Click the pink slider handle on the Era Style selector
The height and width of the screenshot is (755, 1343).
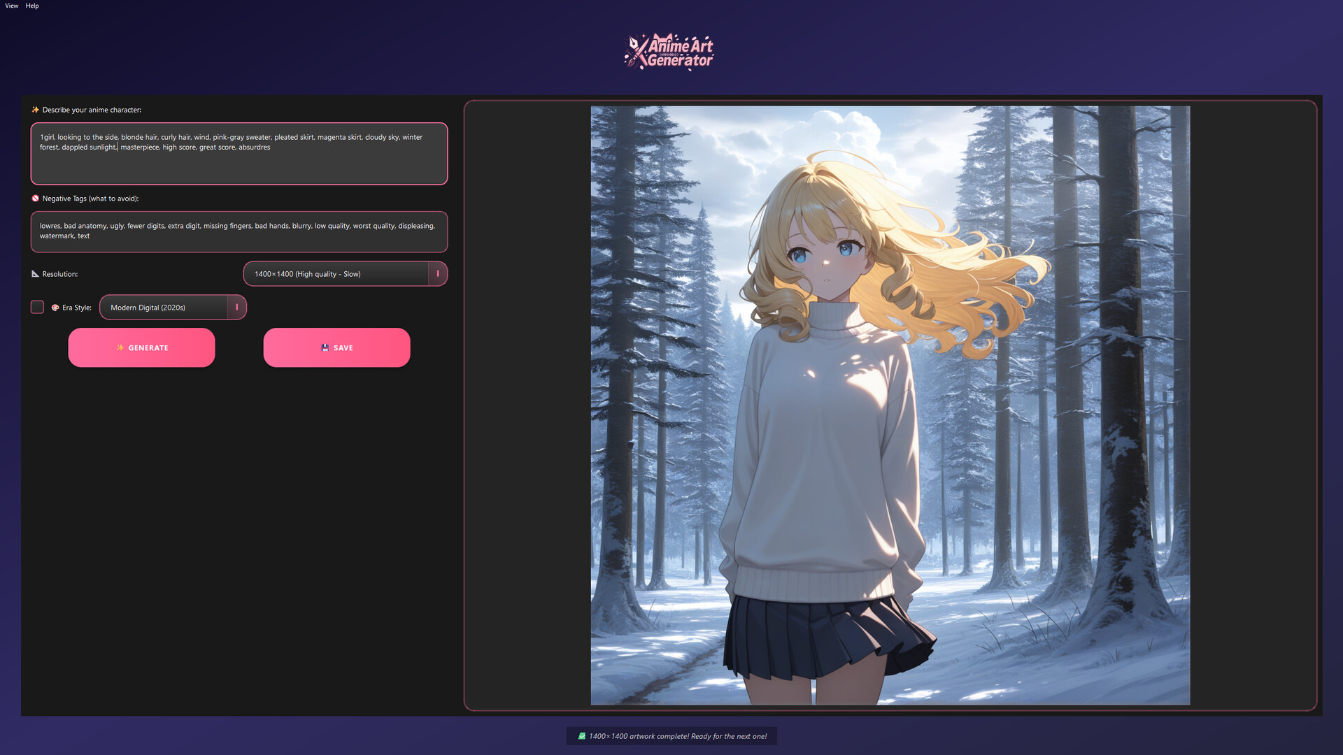236,307
